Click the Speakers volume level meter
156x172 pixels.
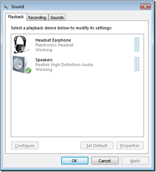click(137, 64)
